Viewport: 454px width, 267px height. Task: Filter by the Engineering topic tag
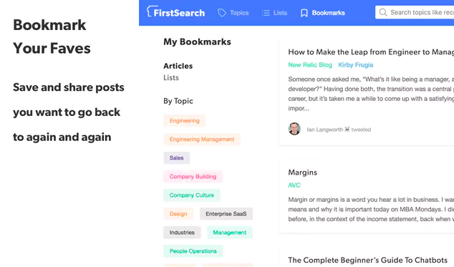pyautogui.click(x=185, y=121)
